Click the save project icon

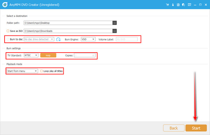coord(178,5)
